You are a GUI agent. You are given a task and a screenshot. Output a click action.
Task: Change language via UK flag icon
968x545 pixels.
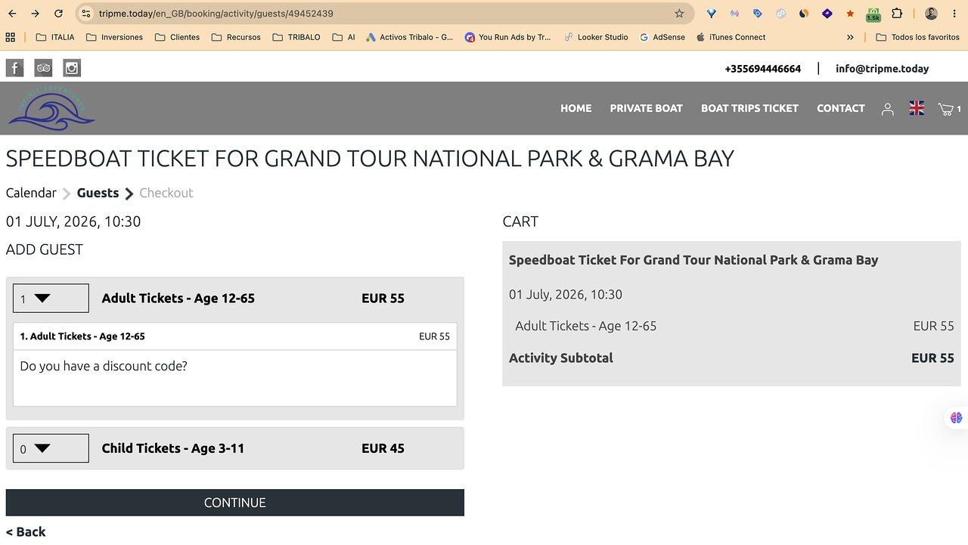pyautogui.click(x=917, y=108)
